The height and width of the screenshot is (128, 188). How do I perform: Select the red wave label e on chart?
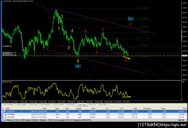130,24
